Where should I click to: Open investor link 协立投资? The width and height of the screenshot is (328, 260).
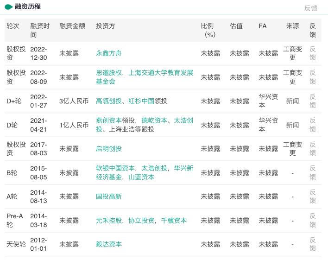[x=141, y=221]
